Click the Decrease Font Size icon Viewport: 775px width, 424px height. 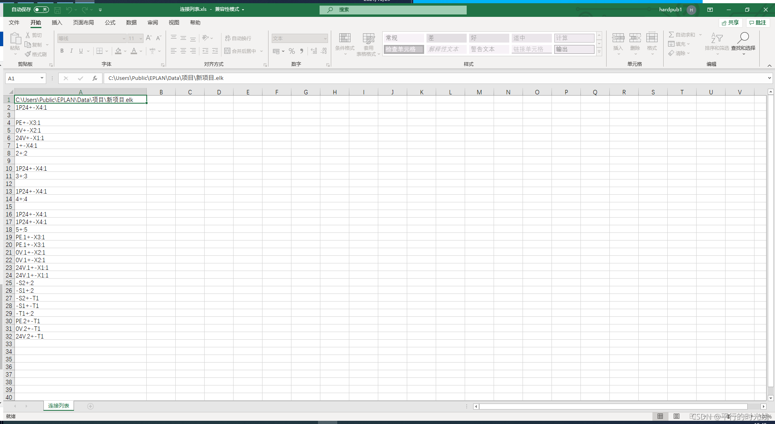(x=158, y=38)
